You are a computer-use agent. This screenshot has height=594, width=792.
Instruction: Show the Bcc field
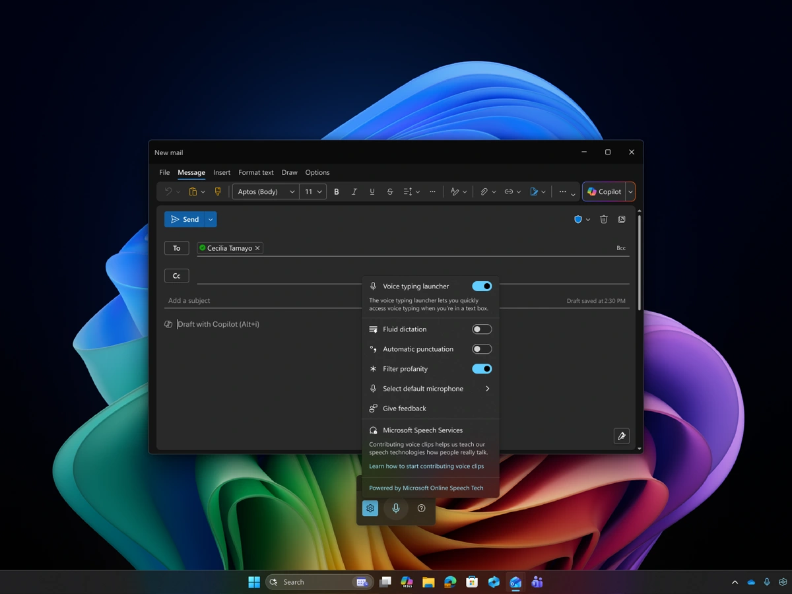click(621, 248)
